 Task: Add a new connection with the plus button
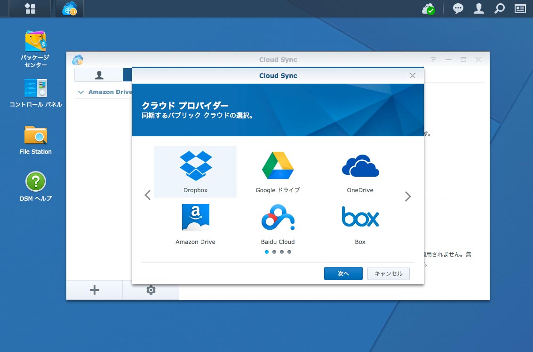point(94,290)
